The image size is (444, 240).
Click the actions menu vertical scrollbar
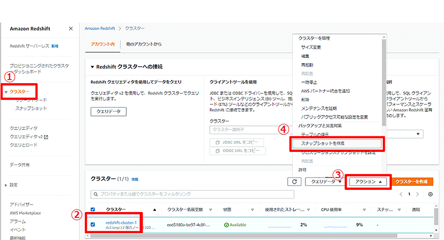(384, 83)
